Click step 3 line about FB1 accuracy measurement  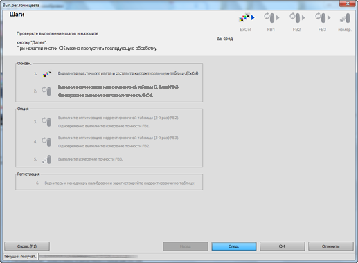coord(104,126)
